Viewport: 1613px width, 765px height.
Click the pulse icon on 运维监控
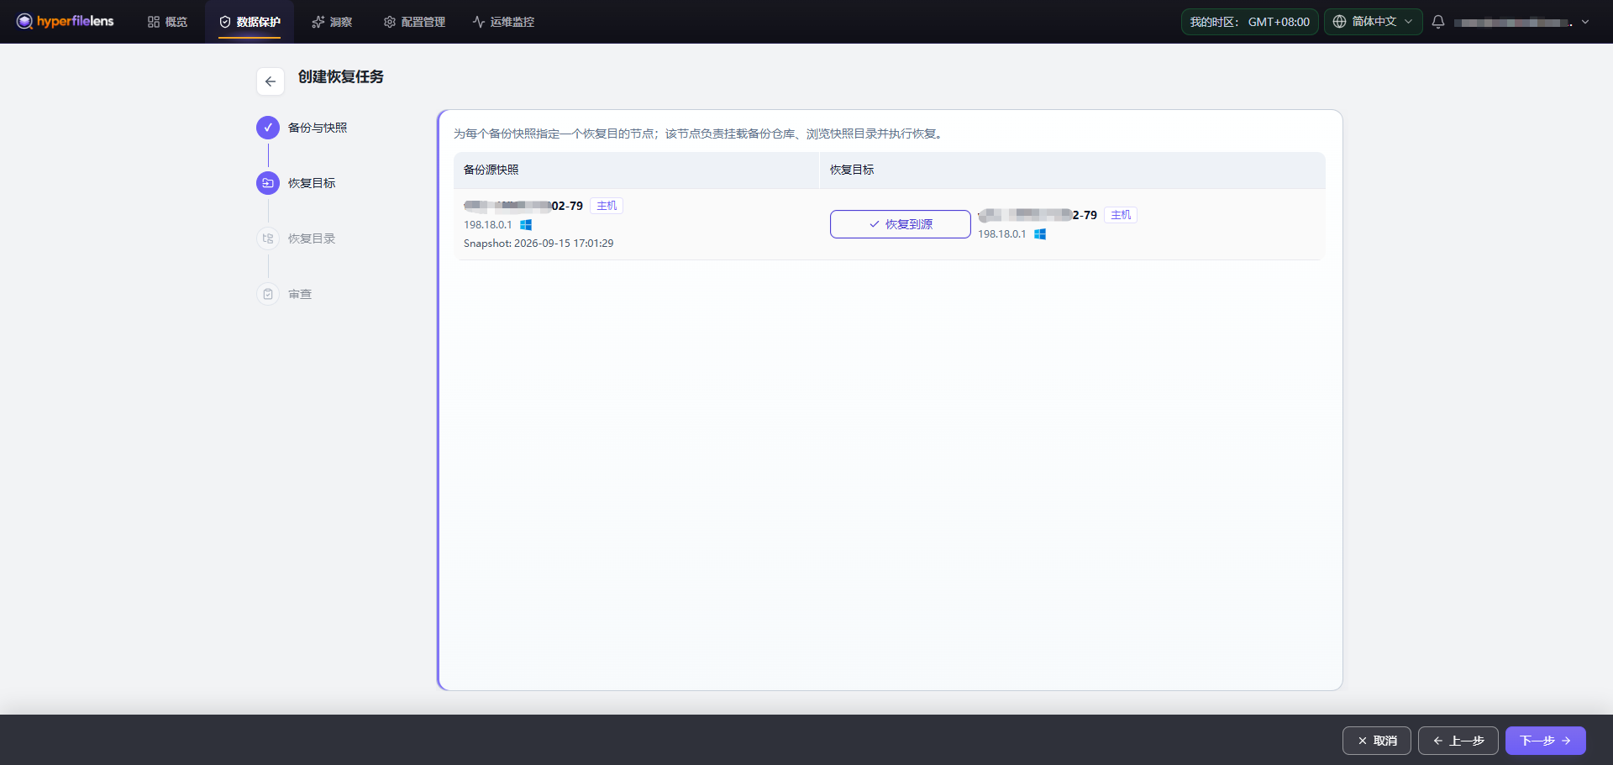[479, 22]
